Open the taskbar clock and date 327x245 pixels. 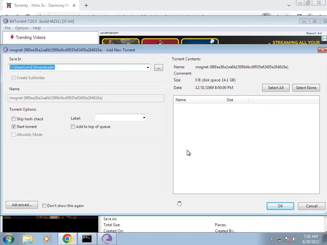coord(311,239)
